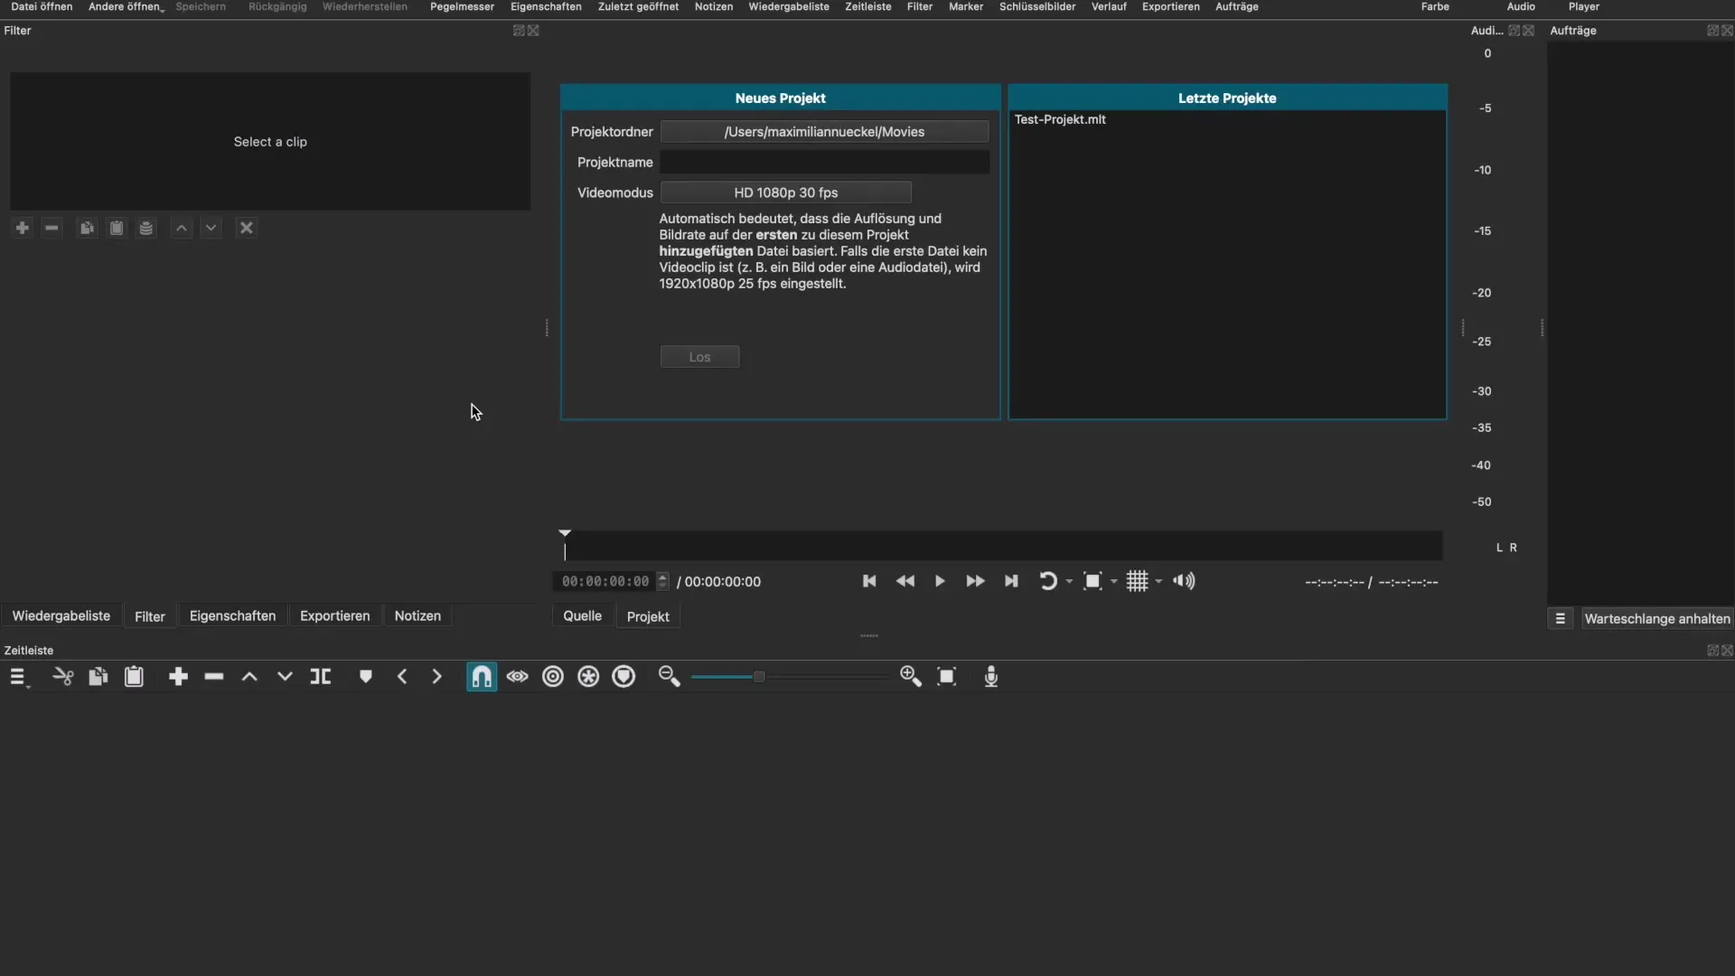Click Warteschlange anhalten button
This screenshot has width=1735, height=976.
tap(1656, 619)
